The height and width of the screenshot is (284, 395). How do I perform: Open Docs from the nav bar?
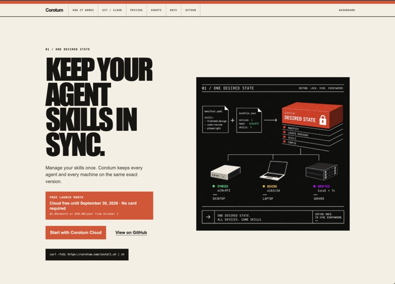(173, 10)
